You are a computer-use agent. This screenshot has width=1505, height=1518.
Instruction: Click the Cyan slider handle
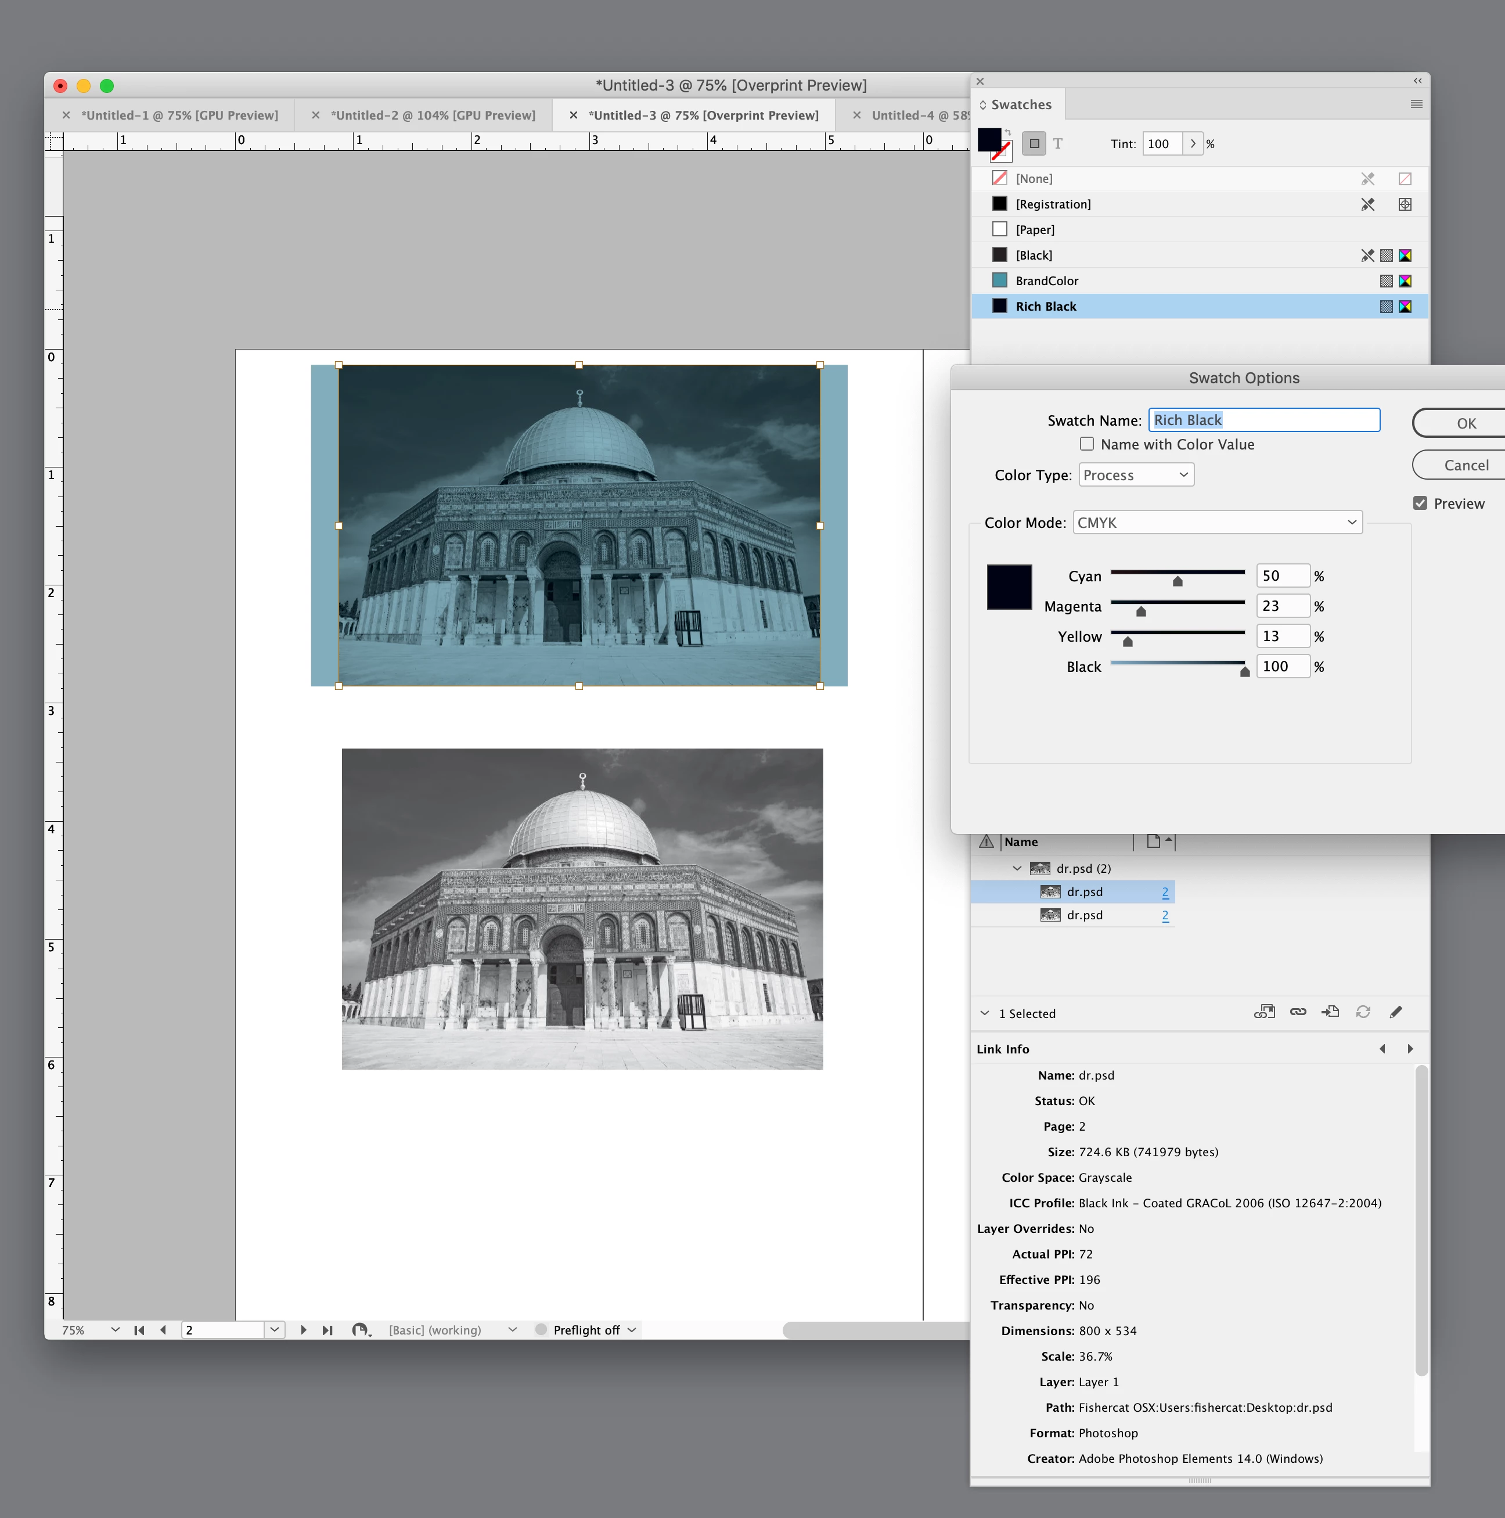point(1177,581)
